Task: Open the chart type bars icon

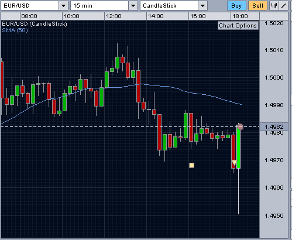Action: (274, 6)
